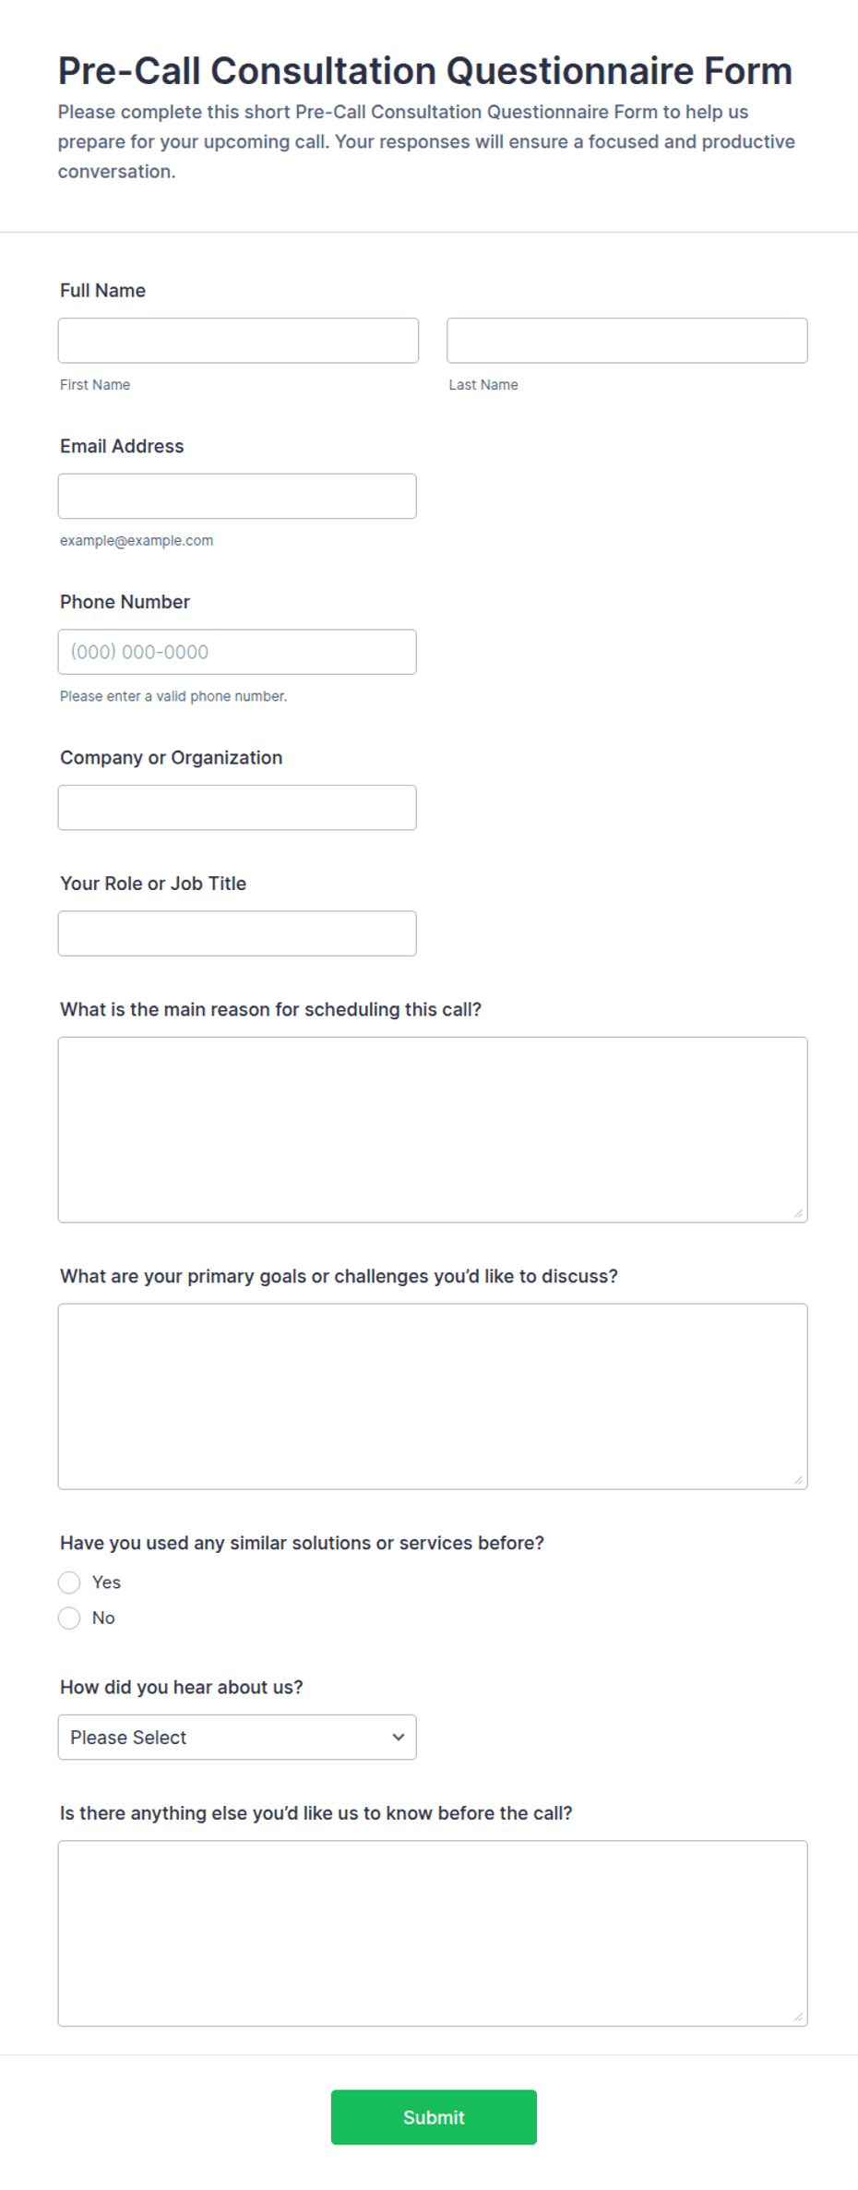
Task: Click the Phone Number input box
Action: (237, 652)
